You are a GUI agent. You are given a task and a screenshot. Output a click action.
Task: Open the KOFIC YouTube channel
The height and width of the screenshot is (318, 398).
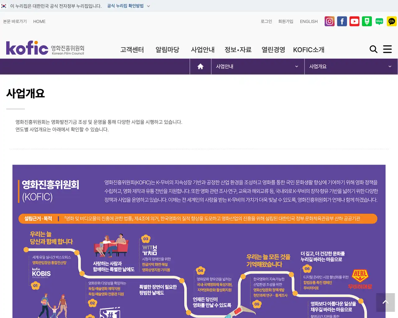[354, 21]
